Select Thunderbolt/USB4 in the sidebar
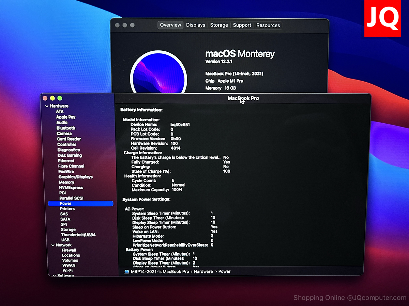This screenshot has width=409, height=306. click(78, 235)
